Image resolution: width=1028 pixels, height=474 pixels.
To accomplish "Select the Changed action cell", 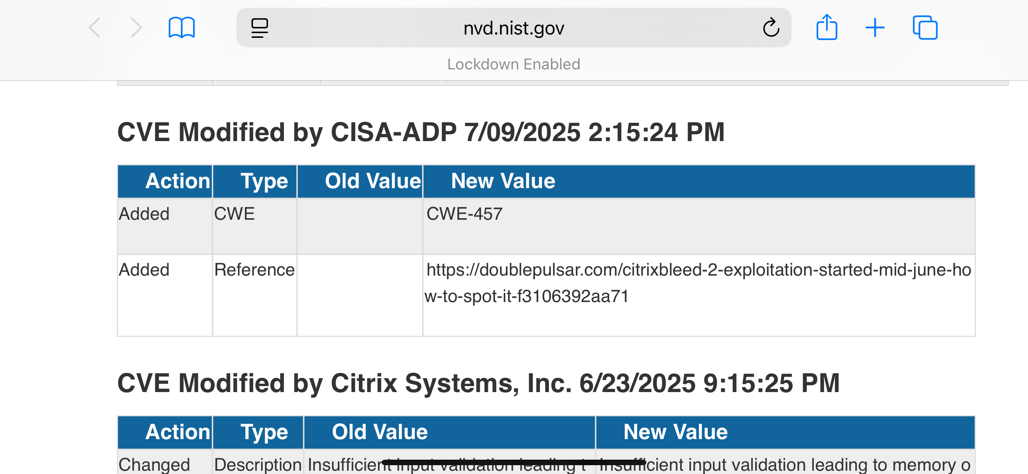I will pos(154,464).
